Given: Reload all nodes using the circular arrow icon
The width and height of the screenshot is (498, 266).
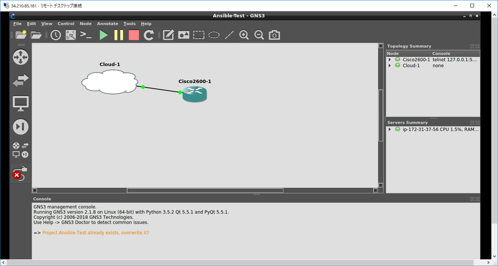Looking at the screenshot, I should (149, 35).
